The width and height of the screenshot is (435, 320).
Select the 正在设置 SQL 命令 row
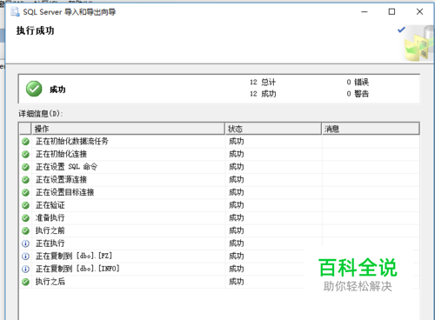pos(219,167)
